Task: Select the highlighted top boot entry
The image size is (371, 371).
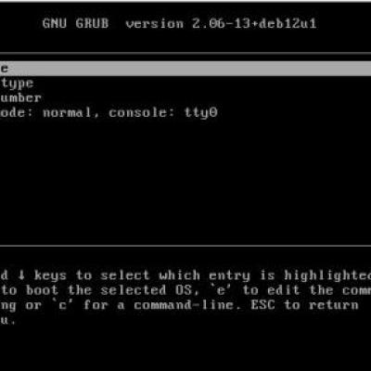Action: point(185,69)
